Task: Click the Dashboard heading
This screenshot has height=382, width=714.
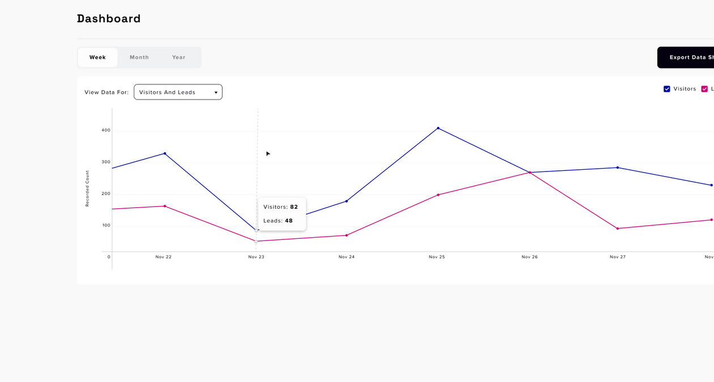Action: [x=109, y=18]
